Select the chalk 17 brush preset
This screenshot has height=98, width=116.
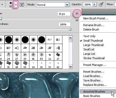(58, 56)
